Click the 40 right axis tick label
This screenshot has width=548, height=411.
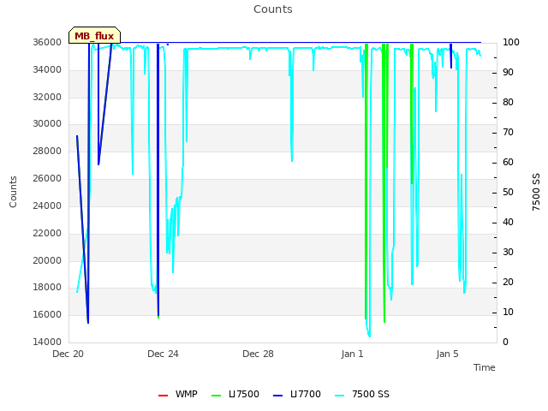pyautogui.click(x=508, y=223)
